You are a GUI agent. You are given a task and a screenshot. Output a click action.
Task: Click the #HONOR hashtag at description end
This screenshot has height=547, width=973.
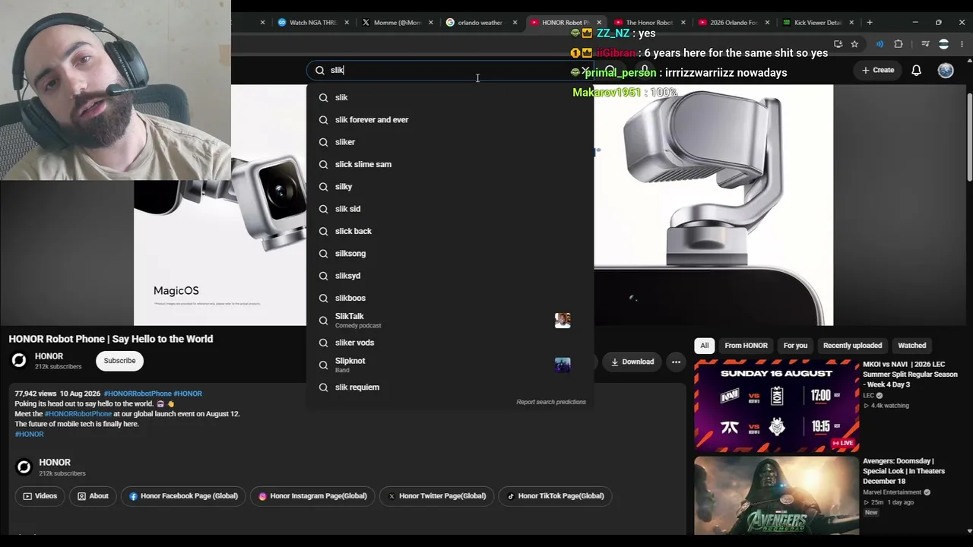click(x=29, y=434)
